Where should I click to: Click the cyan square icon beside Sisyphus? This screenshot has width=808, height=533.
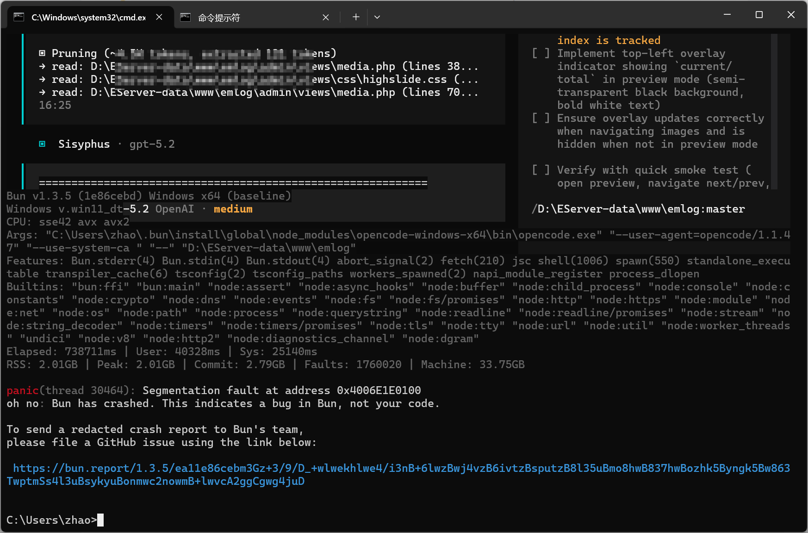pos(42,144)
